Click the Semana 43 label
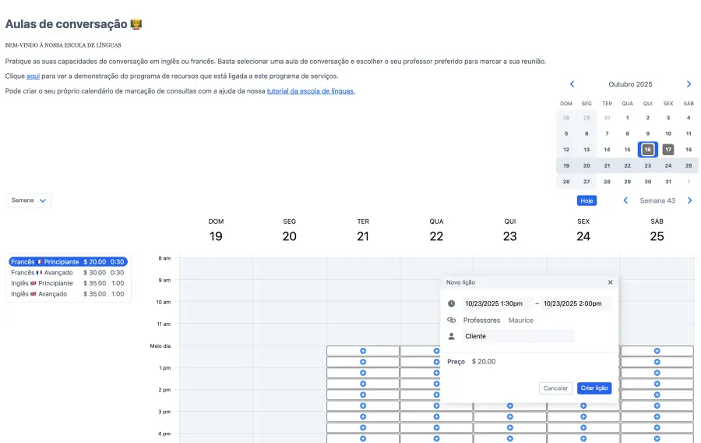 (x=657, y=200)
